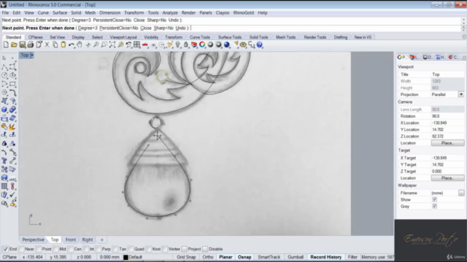The image size is (467, 262).
Task: Click the color wheel Object Properties icon
Action: tap(202, 45)
